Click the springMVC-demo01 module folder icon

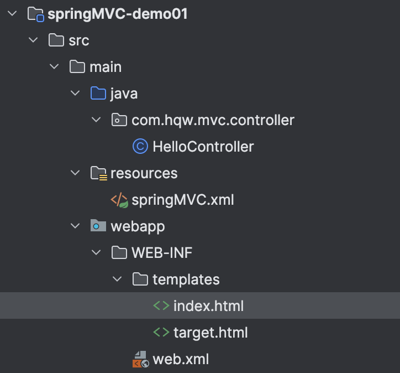36,14
